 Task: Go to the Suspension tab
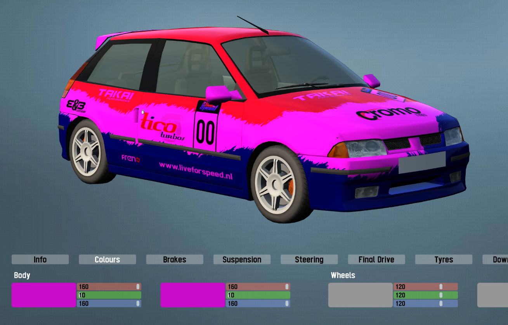pos(242,259)
